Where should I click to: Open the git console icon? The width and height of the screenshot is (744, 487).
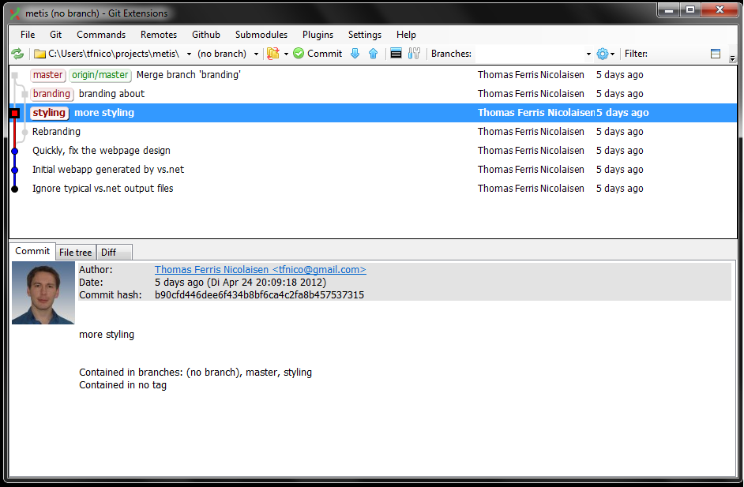(x=395, y=54)
